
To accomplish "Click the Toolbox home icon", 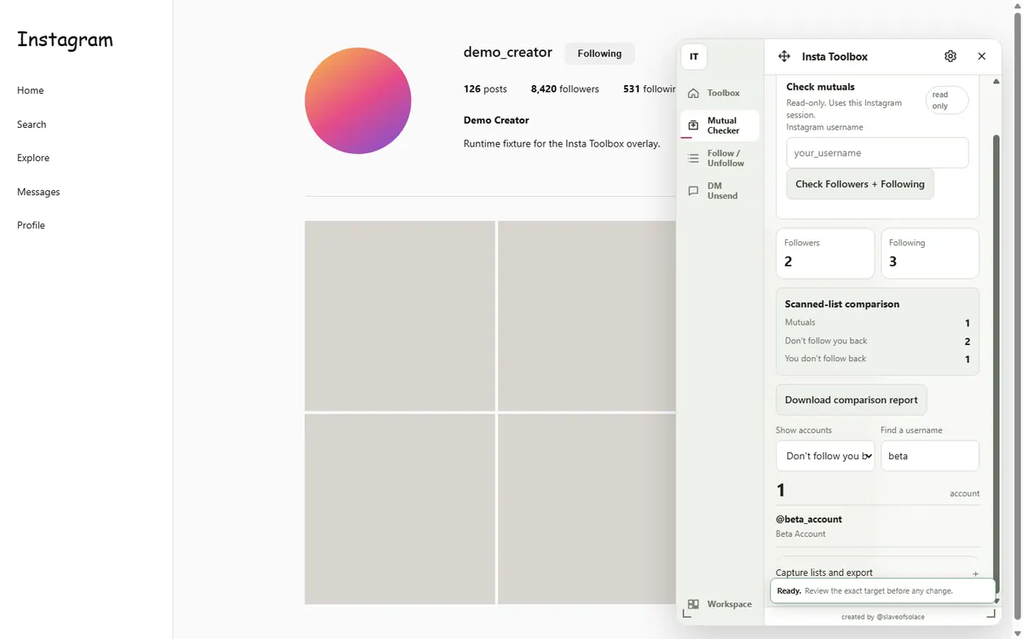I will point(693,93).
